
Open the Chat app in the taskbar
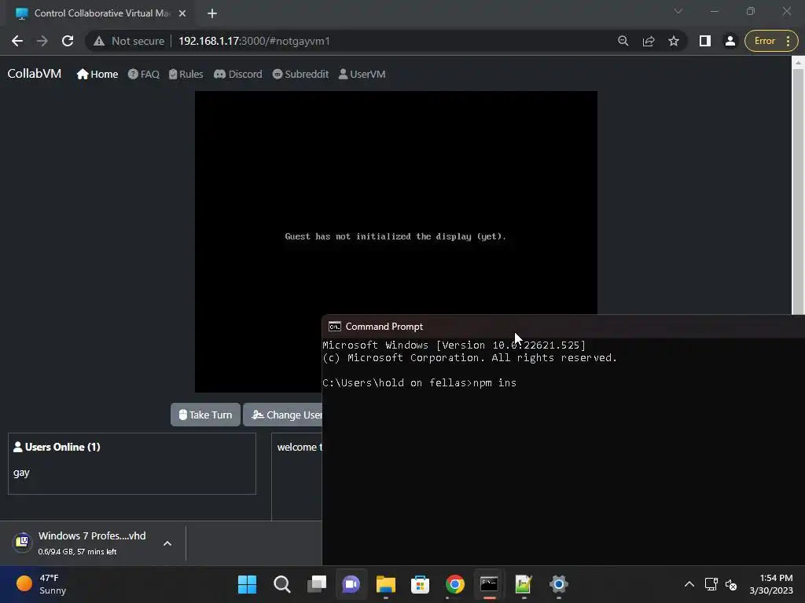click(351, 584)
